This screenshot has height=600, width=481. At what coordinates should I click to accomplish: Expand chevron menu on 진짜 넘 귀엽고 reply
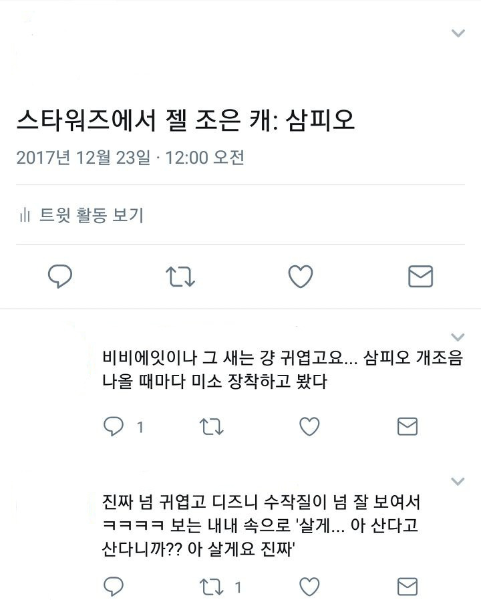458,481
